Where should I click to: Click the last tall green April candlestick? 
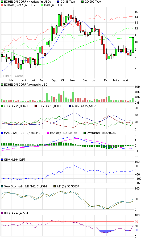pyautogui.click(x=133, y=45)
